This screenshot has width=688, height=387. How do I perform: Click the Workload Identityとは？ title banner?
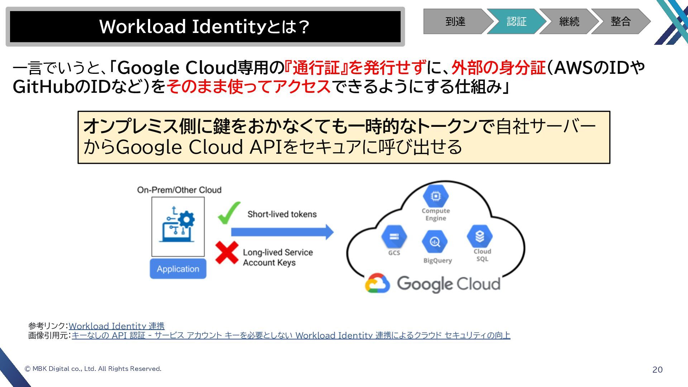tap(205, 27)
